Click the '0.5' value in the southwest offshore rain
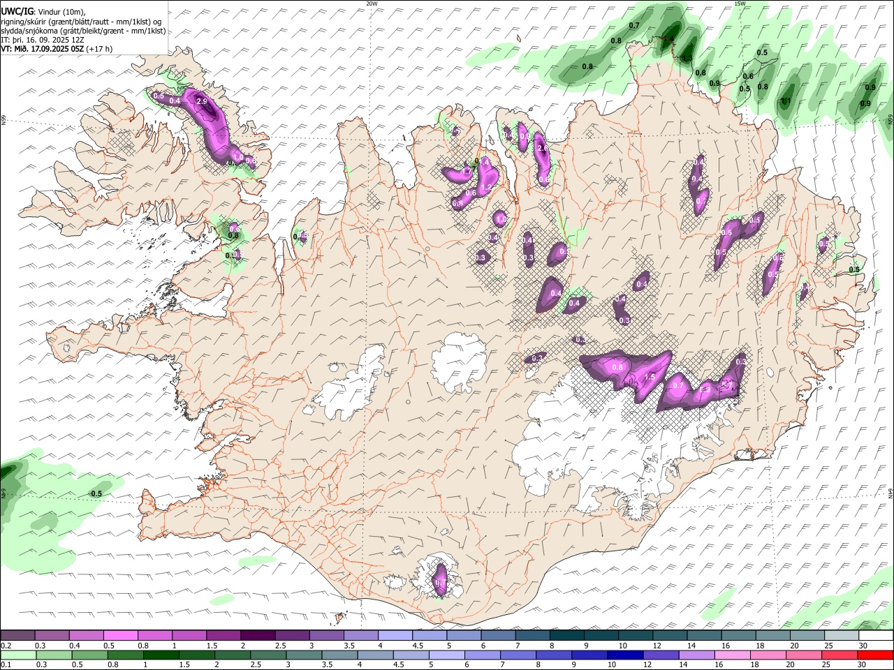This screenshot has height=670, width=894. click(x=96, y=494)
